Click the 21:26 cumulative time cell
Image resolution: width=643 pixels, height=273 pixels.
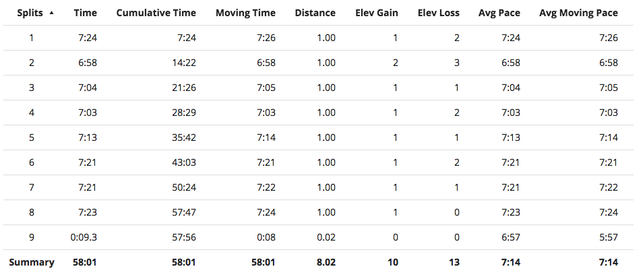pos(184,88)
